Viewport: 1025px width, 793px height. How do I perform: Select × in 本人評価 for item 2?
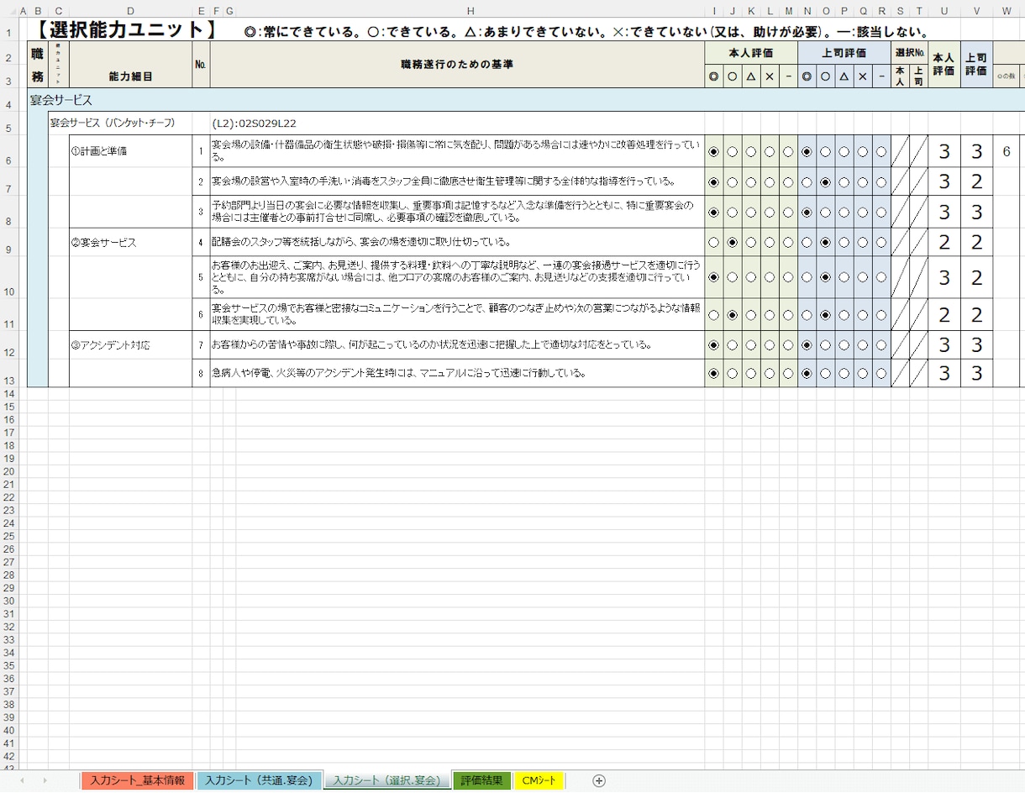coord(770,182)
